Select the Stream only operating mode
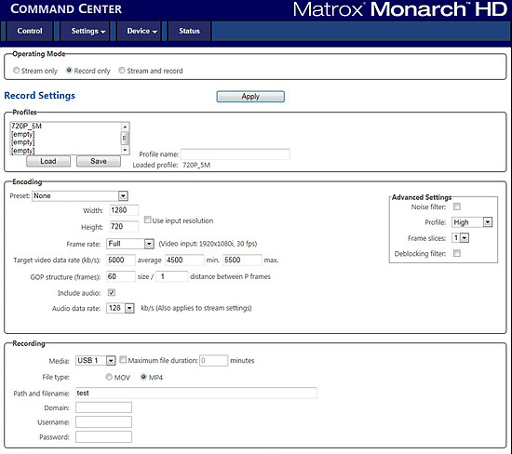 [16, 71]
